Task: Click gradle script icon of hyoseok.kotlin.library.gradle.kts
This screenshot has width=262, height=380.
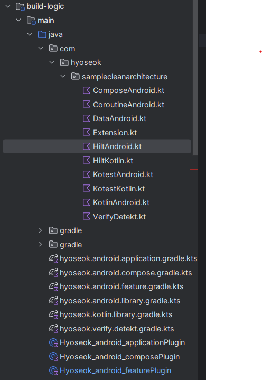Action: 53,315
